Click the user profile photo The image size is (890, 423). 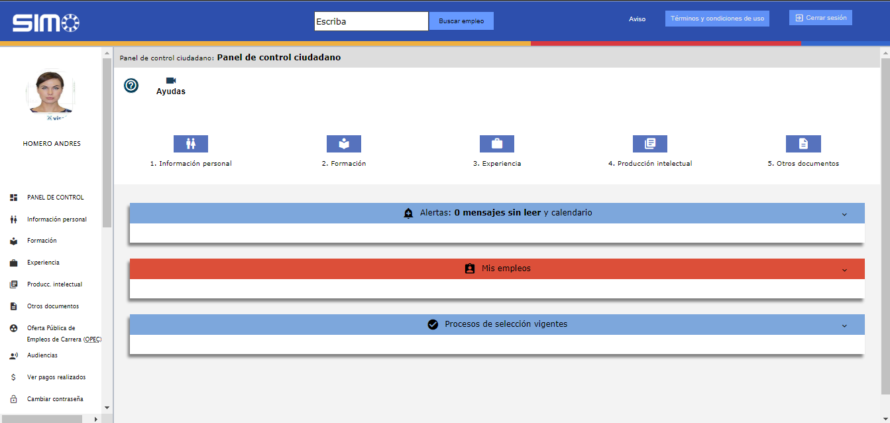tap(50, 93)
